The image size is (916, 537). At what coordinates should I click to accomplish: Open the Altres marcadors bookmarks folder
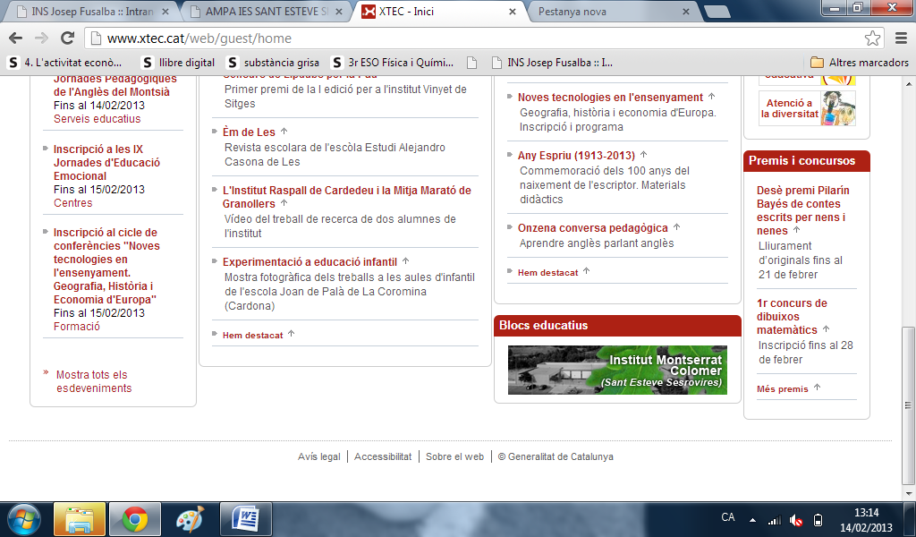pyautogui.click(x=859, y=63)
